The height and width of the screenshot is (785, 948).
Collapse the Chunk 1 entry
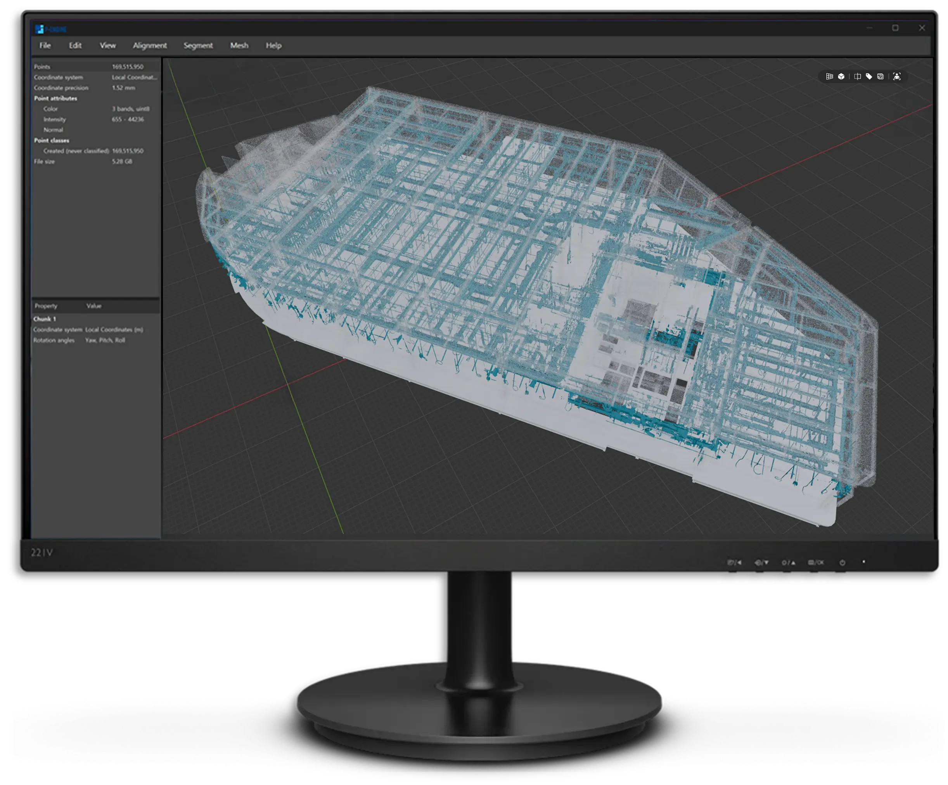43,319
